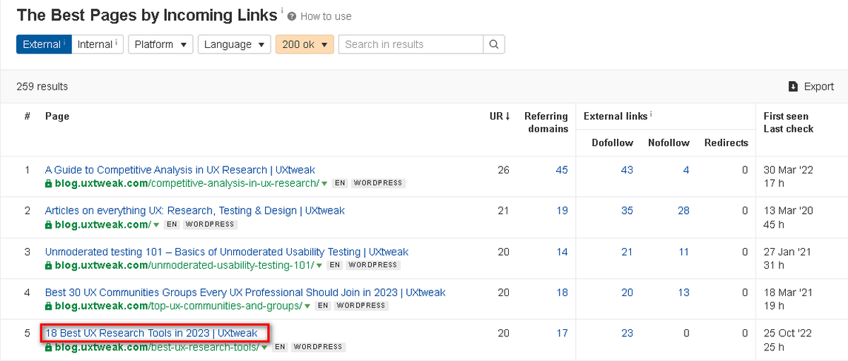Screen dimensions: 848x361
Task: Click nofollow value 11
Action: coord(683,252)
